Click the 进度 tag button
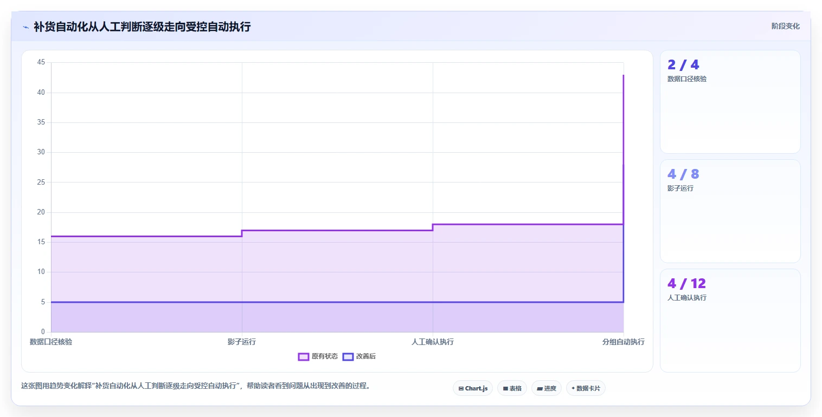 pos(547,388)
